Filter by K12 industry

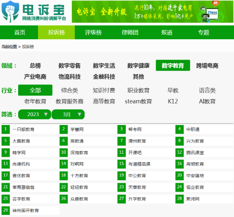click(x=173, y=101)
